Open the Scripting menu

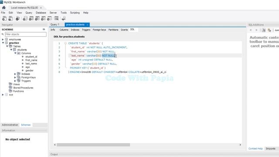coord(75,13)
